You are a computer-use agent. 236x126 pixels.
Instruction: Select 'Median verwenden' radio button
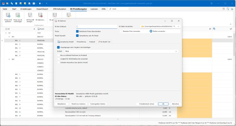click(x=151, y=31)
